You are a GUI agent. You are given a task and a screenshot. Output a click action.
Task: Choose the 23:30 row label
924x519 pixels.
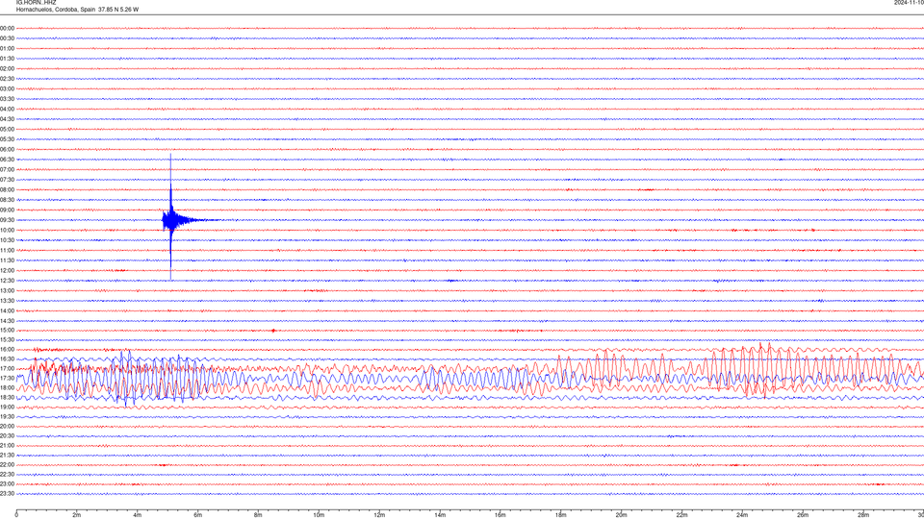click(x=7, y=494)
